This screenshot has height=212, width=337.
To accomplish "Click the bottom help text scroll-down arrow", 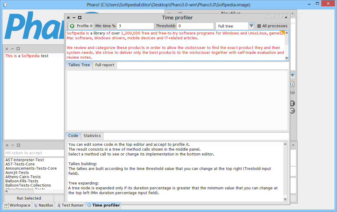I will pos(285,200).
